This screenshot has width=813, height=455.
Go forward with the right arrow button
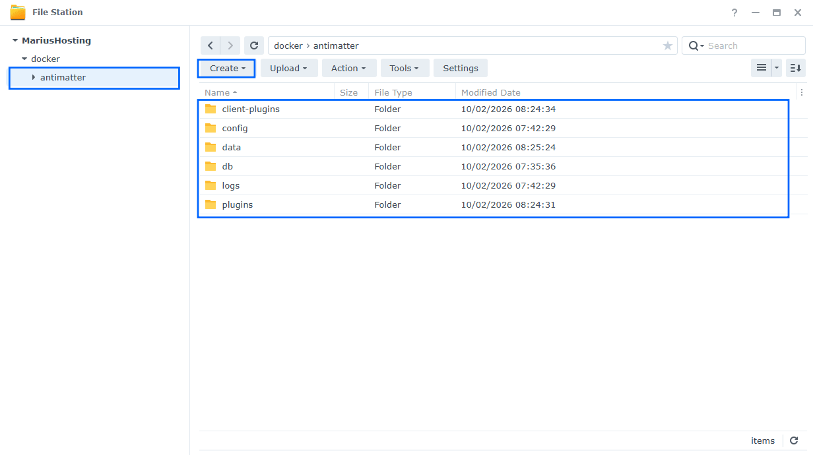click(x=230, y=45)
